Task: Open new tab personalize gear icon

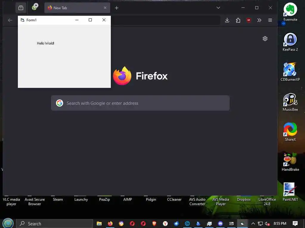Action: coord(265,39)
